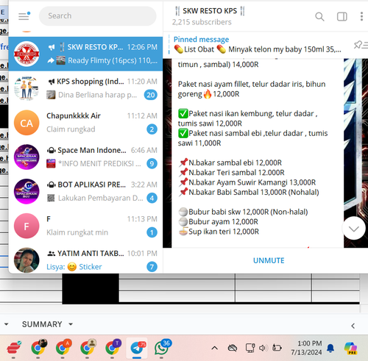Open the notification bell

330,348
